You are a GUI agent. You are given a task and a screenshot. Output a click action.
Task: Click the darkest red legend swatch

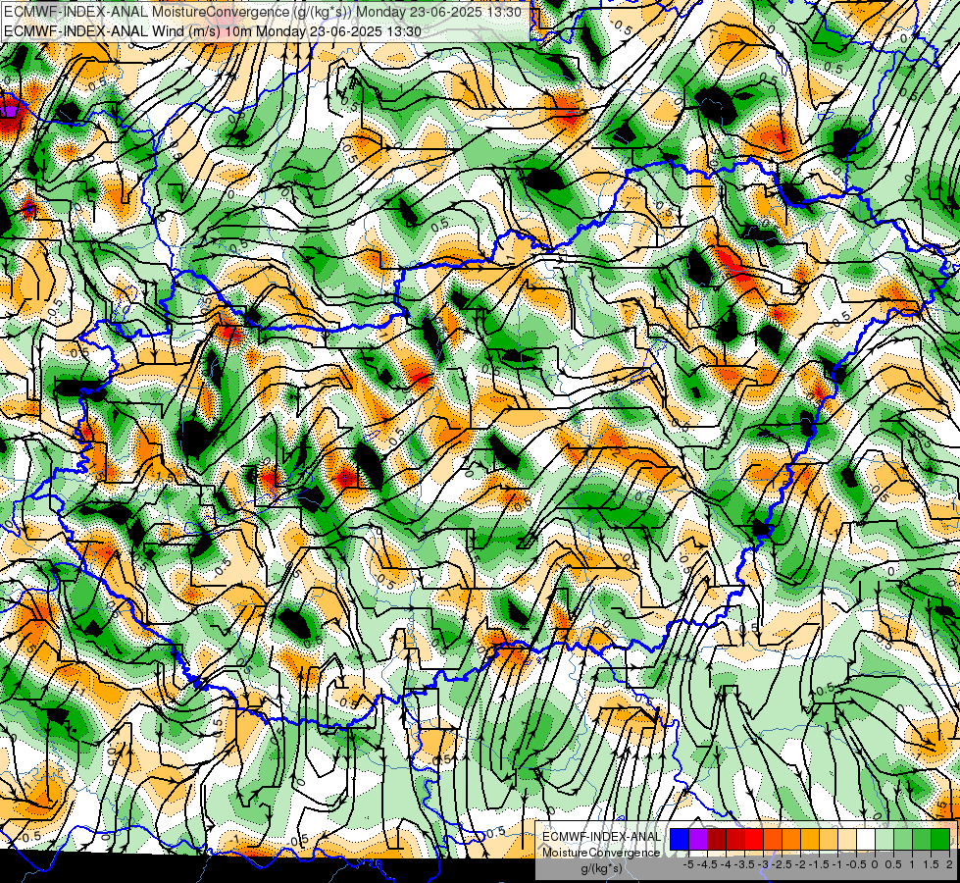[x=717, y=840]
